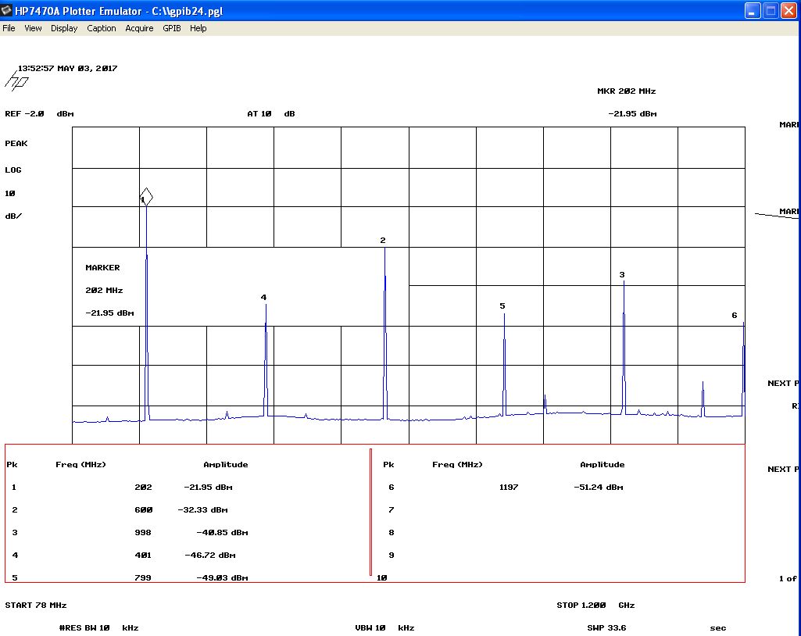This screenshot has width=801, height=636.
Task: Click the diamond marker on peak 1
Action: [146, 197]
